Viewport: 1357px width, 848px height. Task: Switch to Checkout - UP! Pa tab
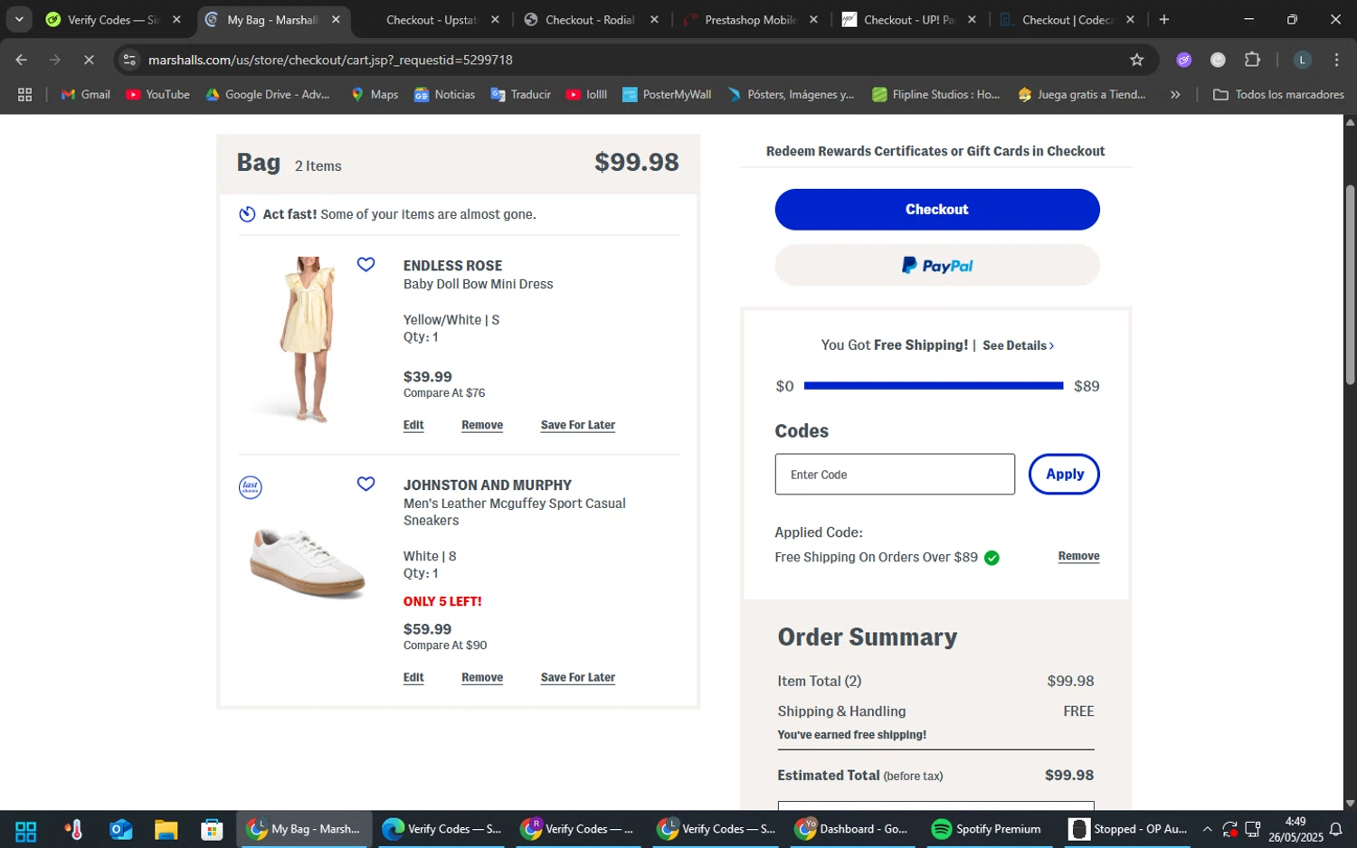(x=909, y=19)
